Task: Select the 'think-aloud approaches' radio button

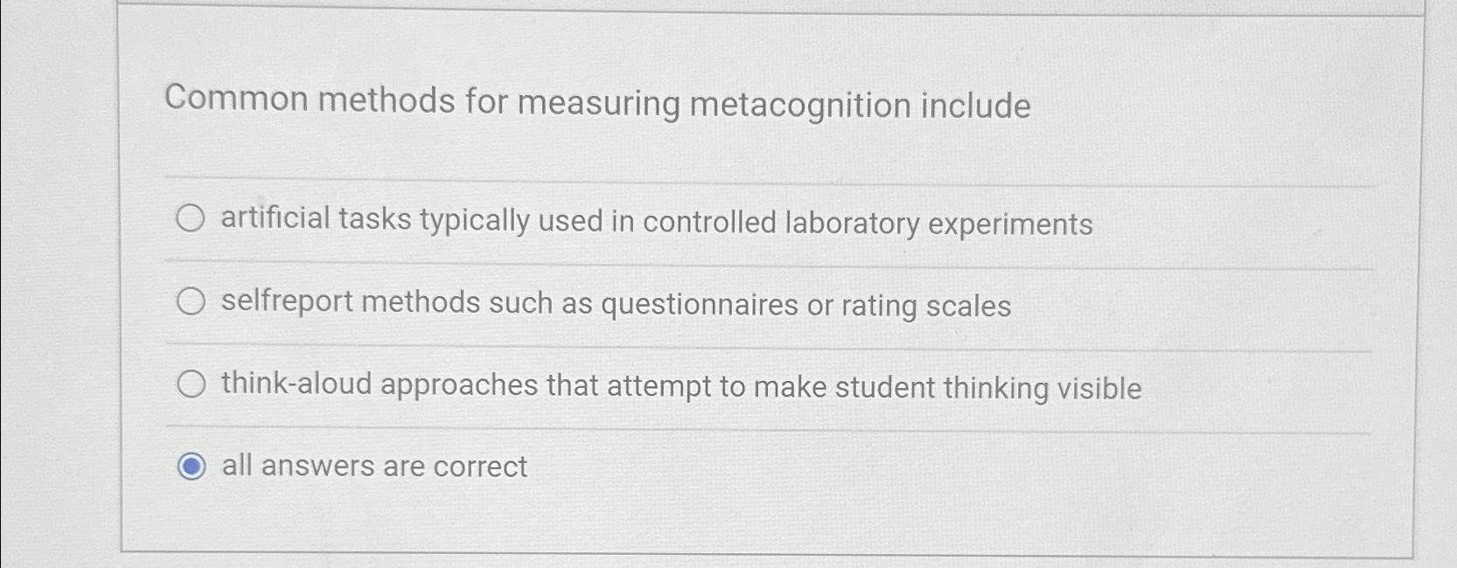Action: coord(190,384)
